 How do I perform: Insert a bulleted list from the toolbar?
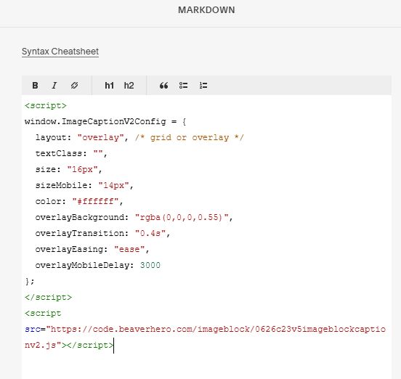183,86
